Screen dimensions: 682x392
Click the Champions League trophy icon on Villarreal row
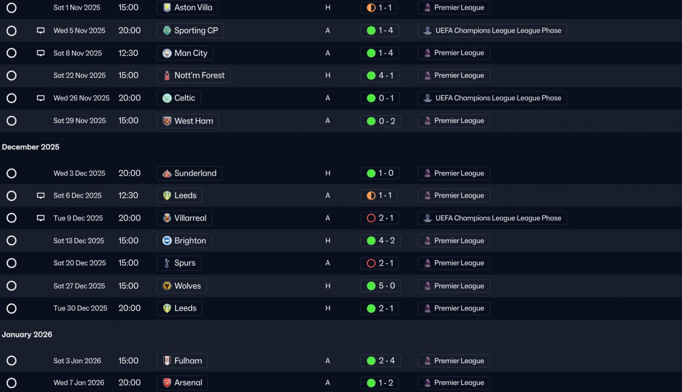click(427, 218)
